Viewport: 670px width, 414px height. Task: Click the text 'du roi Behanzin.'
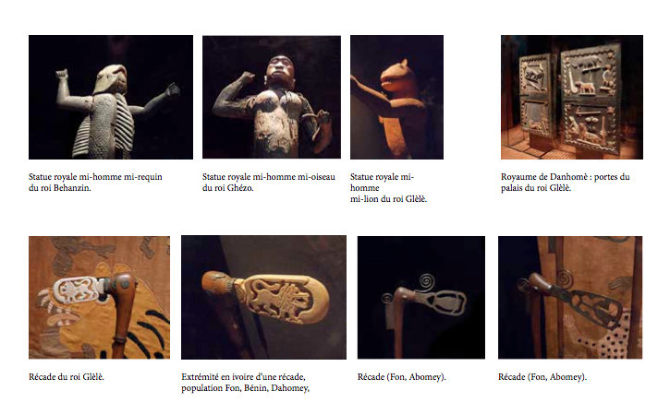click(x=60, y=188)
